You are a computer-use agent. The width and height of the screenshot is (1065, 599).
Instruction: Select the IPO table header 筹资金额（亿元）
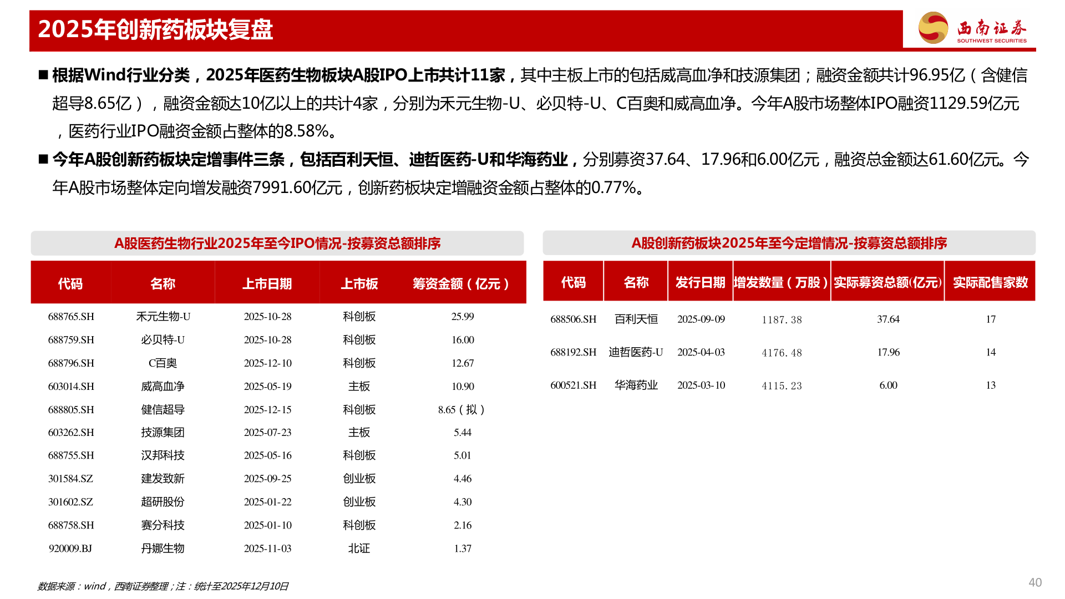click(461, 283)
